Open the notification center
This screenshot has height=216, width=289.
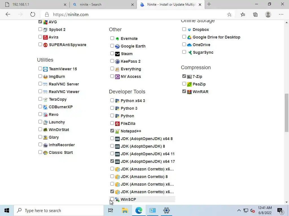tap(280, 210)
